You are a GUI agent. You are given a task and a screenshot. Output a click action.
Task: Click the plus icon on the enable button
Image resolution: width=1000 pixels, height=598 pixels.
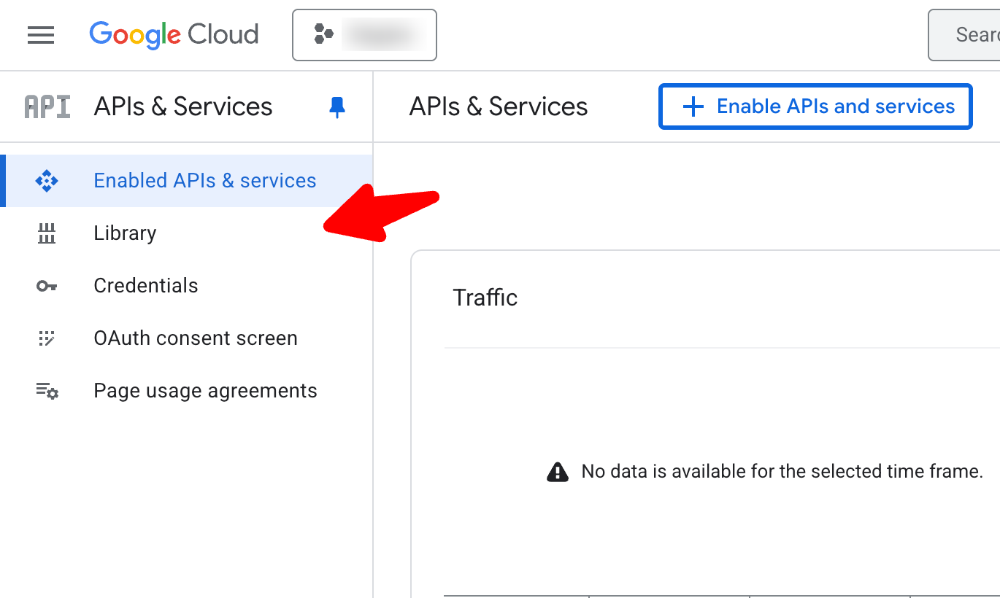(x=692, y=107)
